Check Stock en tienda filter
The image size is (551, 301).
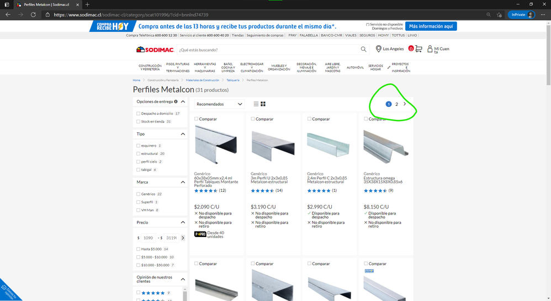[138, 121]
